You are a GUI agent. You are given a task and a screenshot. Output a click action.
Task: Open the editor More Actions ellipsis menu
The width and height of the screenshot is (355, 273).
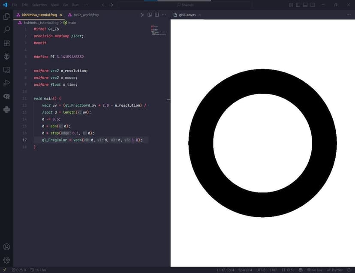click(x=164, y=15)
